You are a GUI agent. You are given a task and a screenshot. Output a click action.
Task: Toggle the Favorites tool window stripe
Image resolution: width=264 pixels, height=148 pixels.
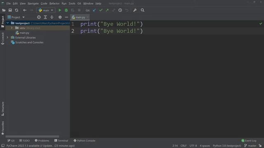(x=3, y=128)
